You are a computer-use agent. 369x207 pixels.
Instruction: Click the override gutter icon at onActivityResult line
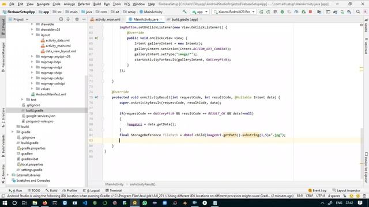coord(96,97)
